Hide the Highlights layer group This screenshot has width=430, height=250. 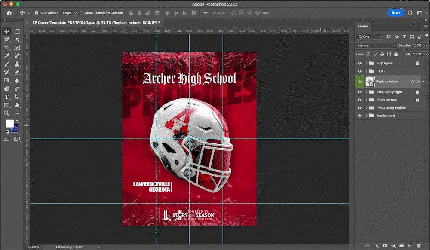360,63
